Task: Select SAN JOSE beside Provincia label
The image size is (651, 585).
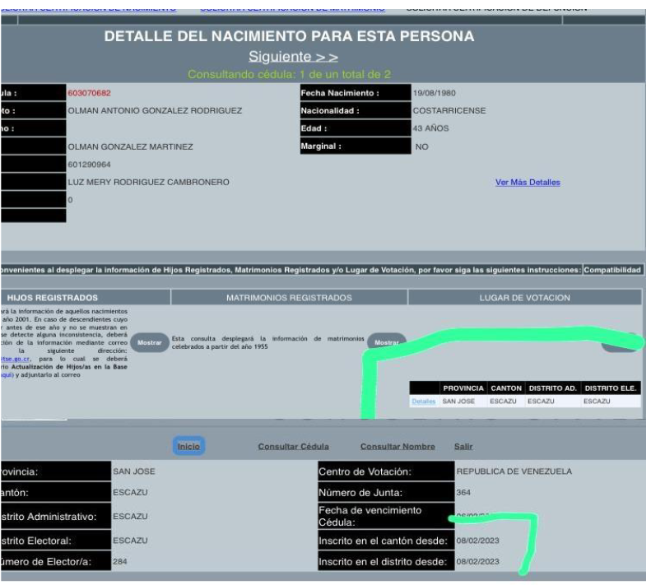Action: point(133,471)
